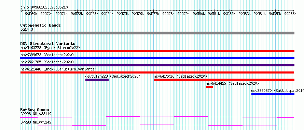Select the blue esv3890670 variant bar
The image size is (304, 130).
(273, 94)
